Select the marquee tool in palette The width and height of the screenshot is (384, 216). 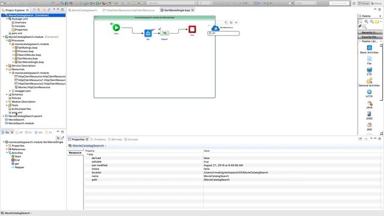(x=364, y=26)
